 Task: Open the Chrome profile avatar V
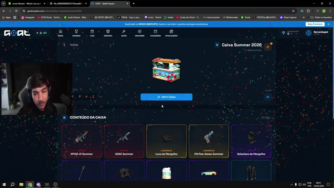[324, 11]
